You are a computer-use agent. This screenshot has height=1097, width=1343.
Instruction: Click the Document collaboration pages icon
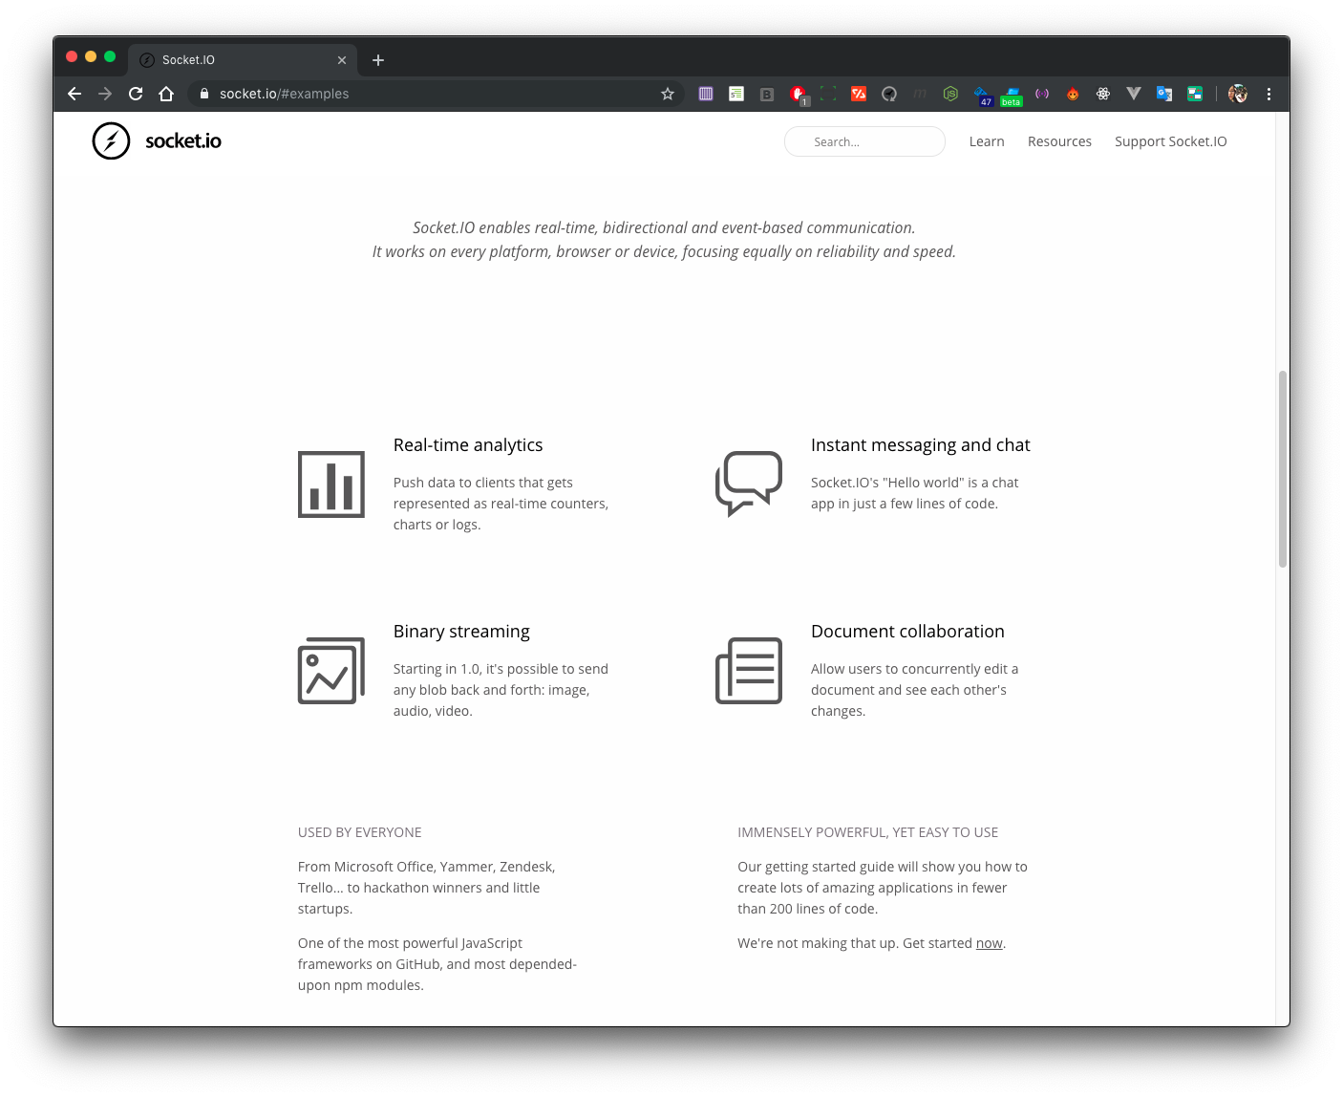tap(749, 671)
